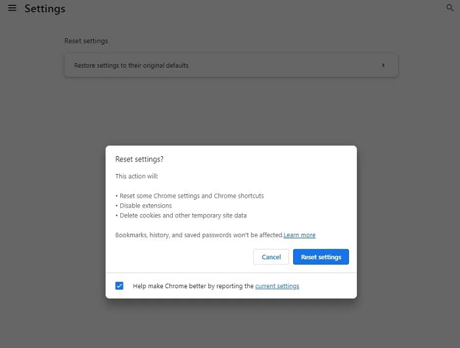Screen dimensions: 460x348
Task: Open the hamburger main menu icon
Action: (x=12, y=8)
